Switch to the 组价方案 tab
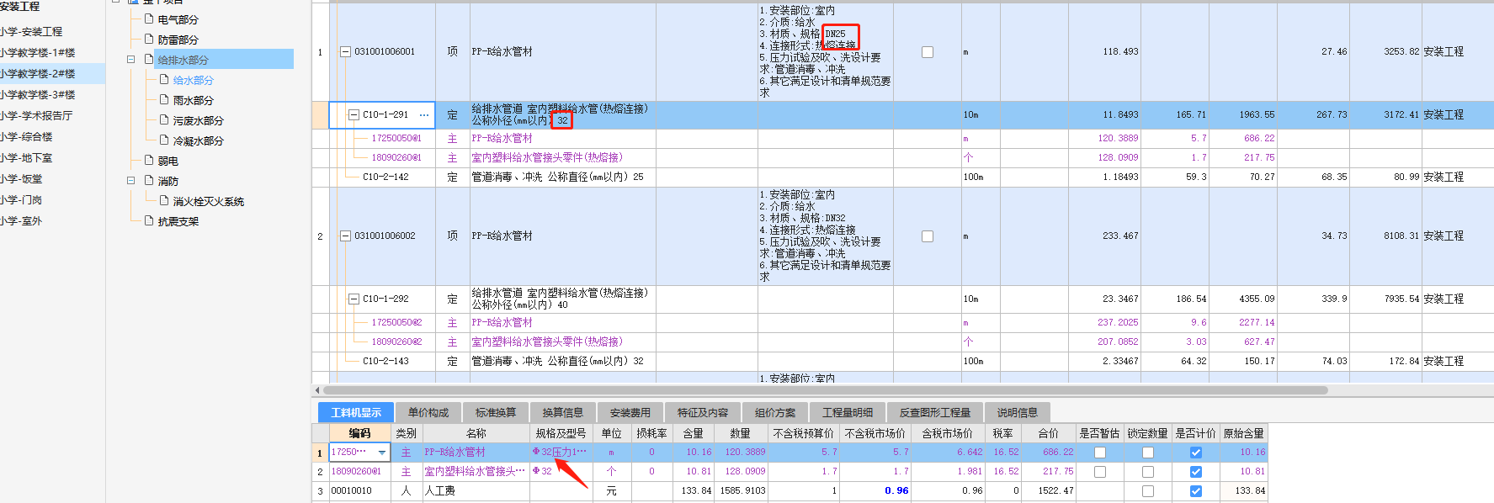This screenshot has width=1494, height=503. (775, 412)
